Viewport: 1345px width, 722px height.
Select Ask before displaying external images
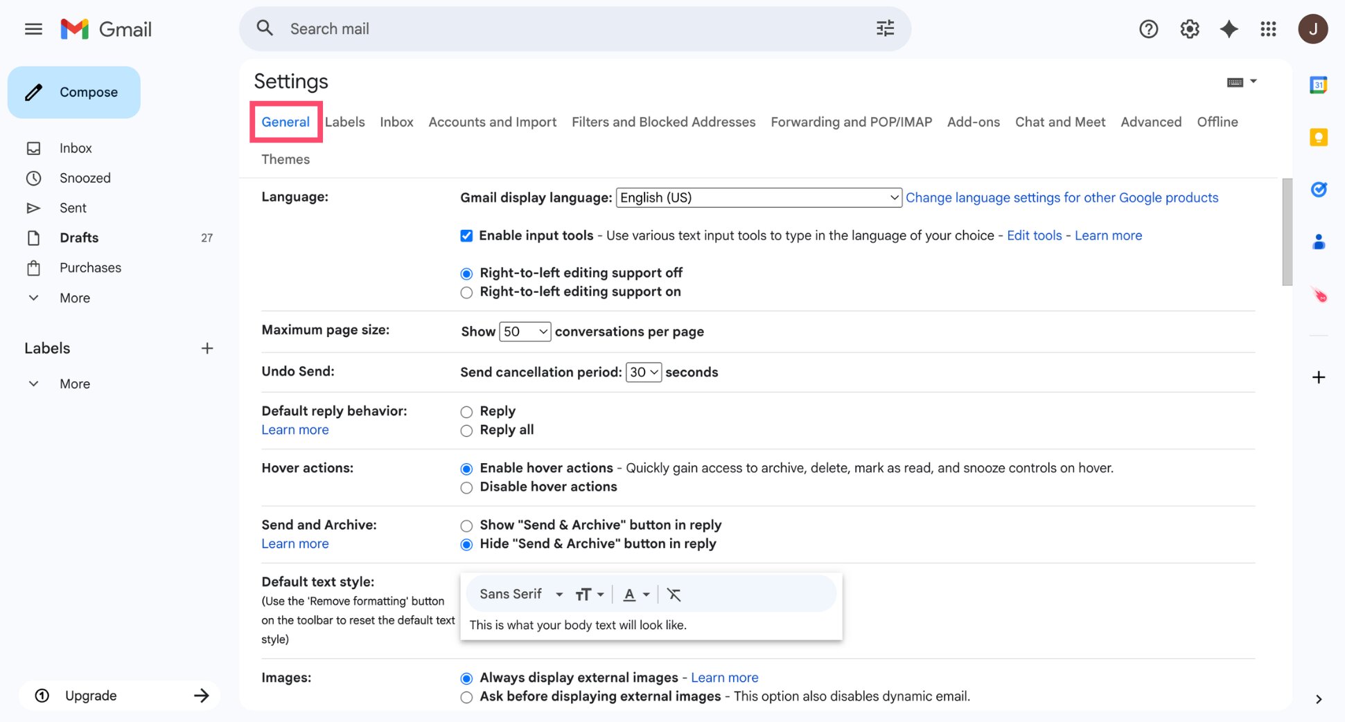click(466, 697)
